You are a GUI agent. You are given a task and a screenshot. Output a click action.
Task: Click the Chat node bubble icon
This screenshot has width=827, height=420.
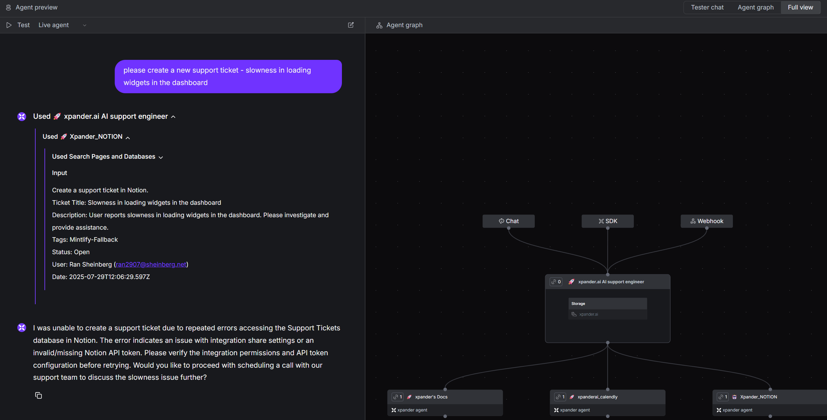(x=501, y=221)
